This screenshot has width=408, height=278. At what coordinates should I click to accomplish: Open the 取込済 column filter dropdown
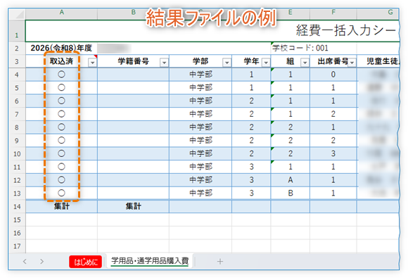click(92, 63)
